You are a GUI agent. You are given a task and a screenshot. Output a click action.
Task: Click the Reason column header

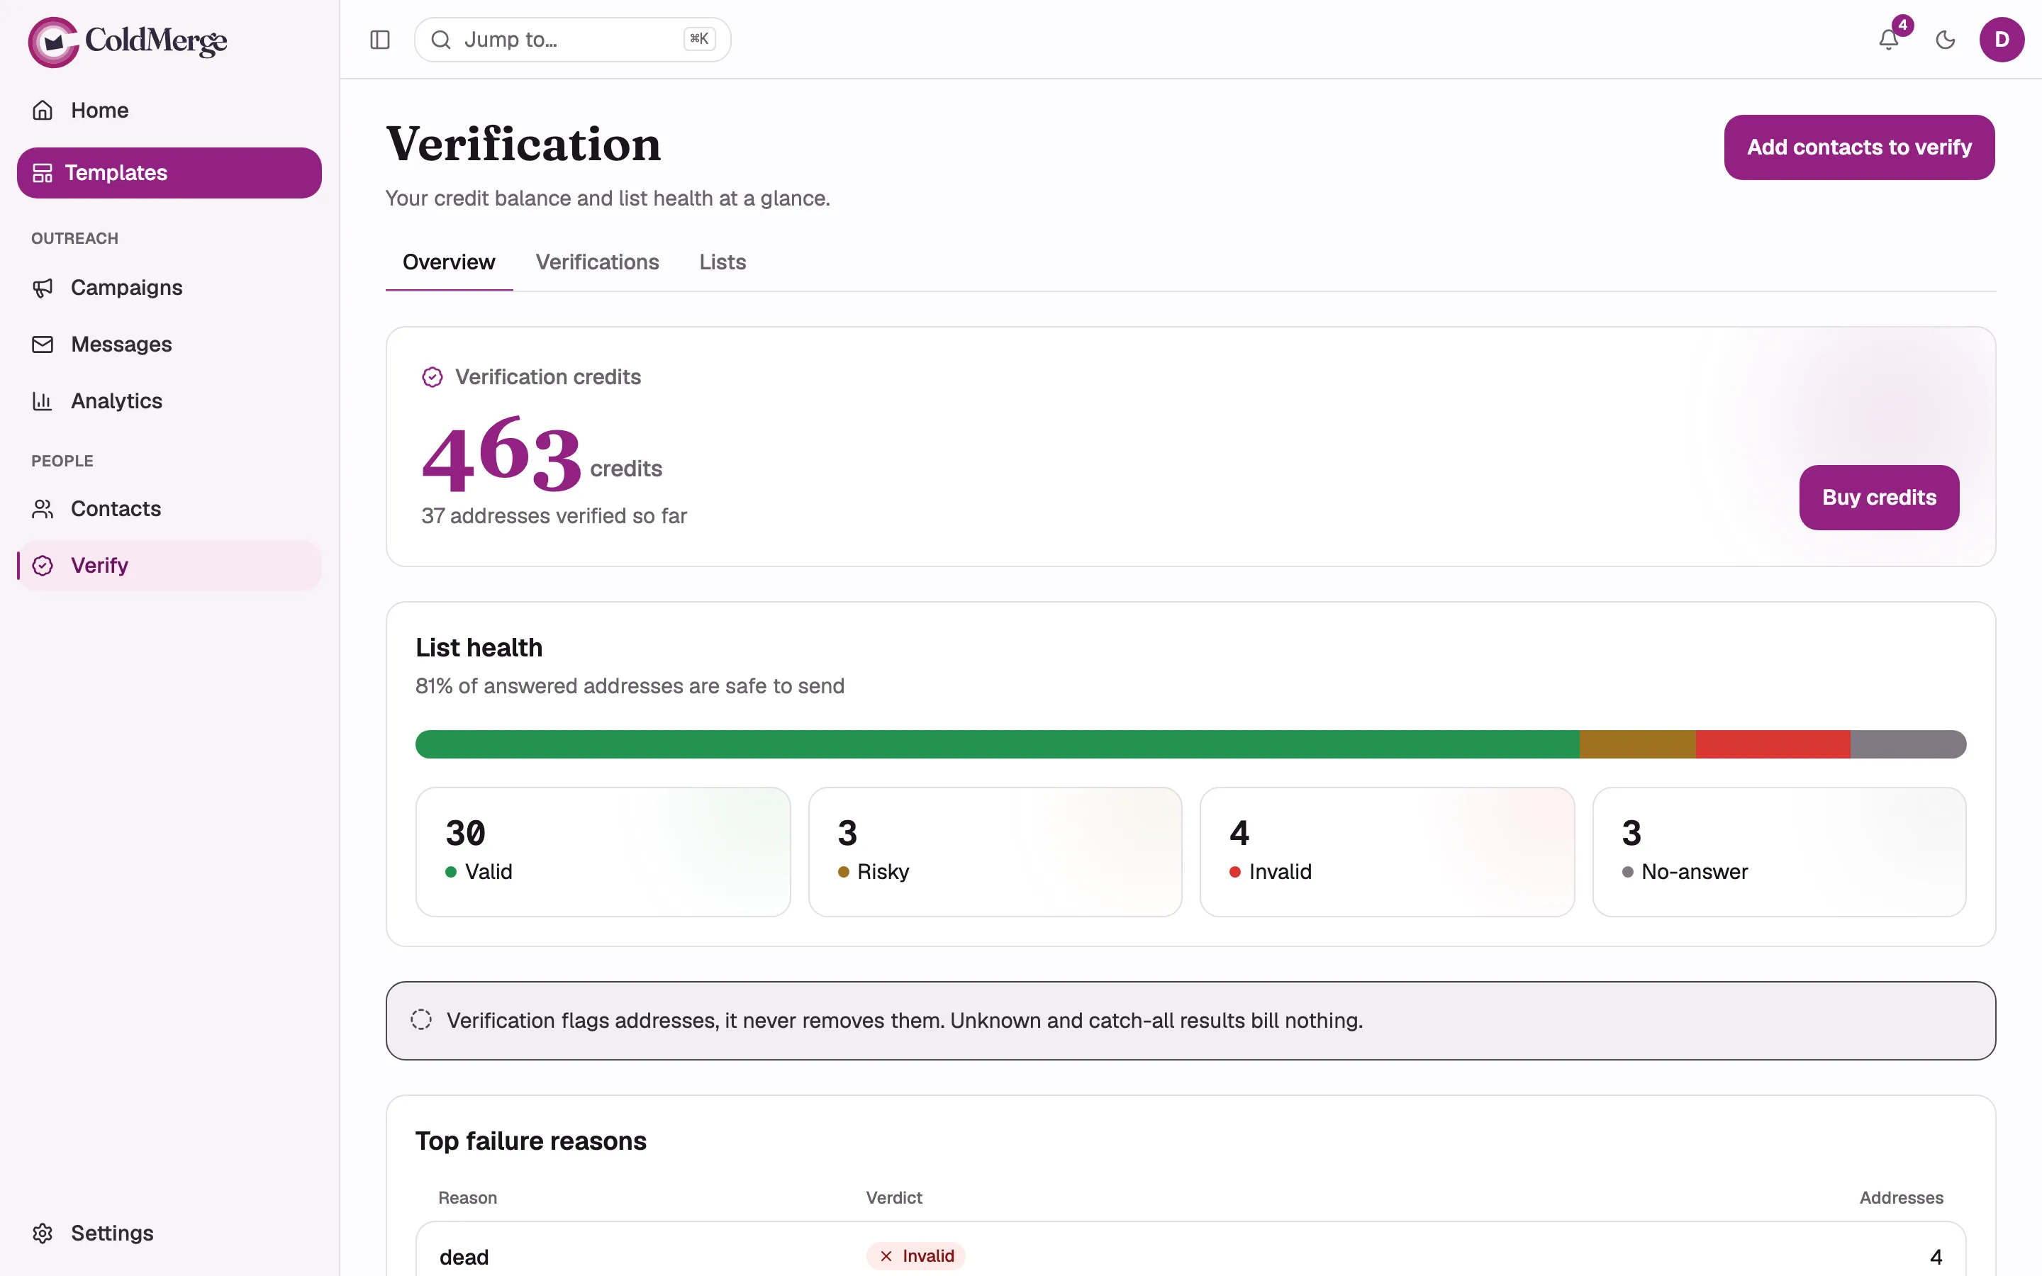467,1197
